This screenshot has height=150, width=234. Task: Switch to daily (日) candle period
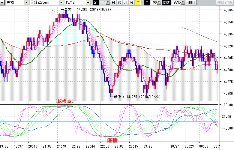113,3
